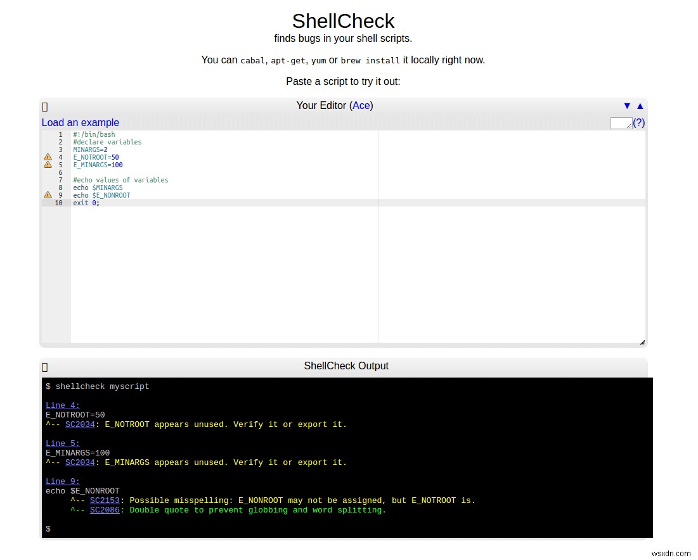698x560 pixels.
Task: Click 'E_NOTROOT=50' in output terminal
Action: coord(75,415)
